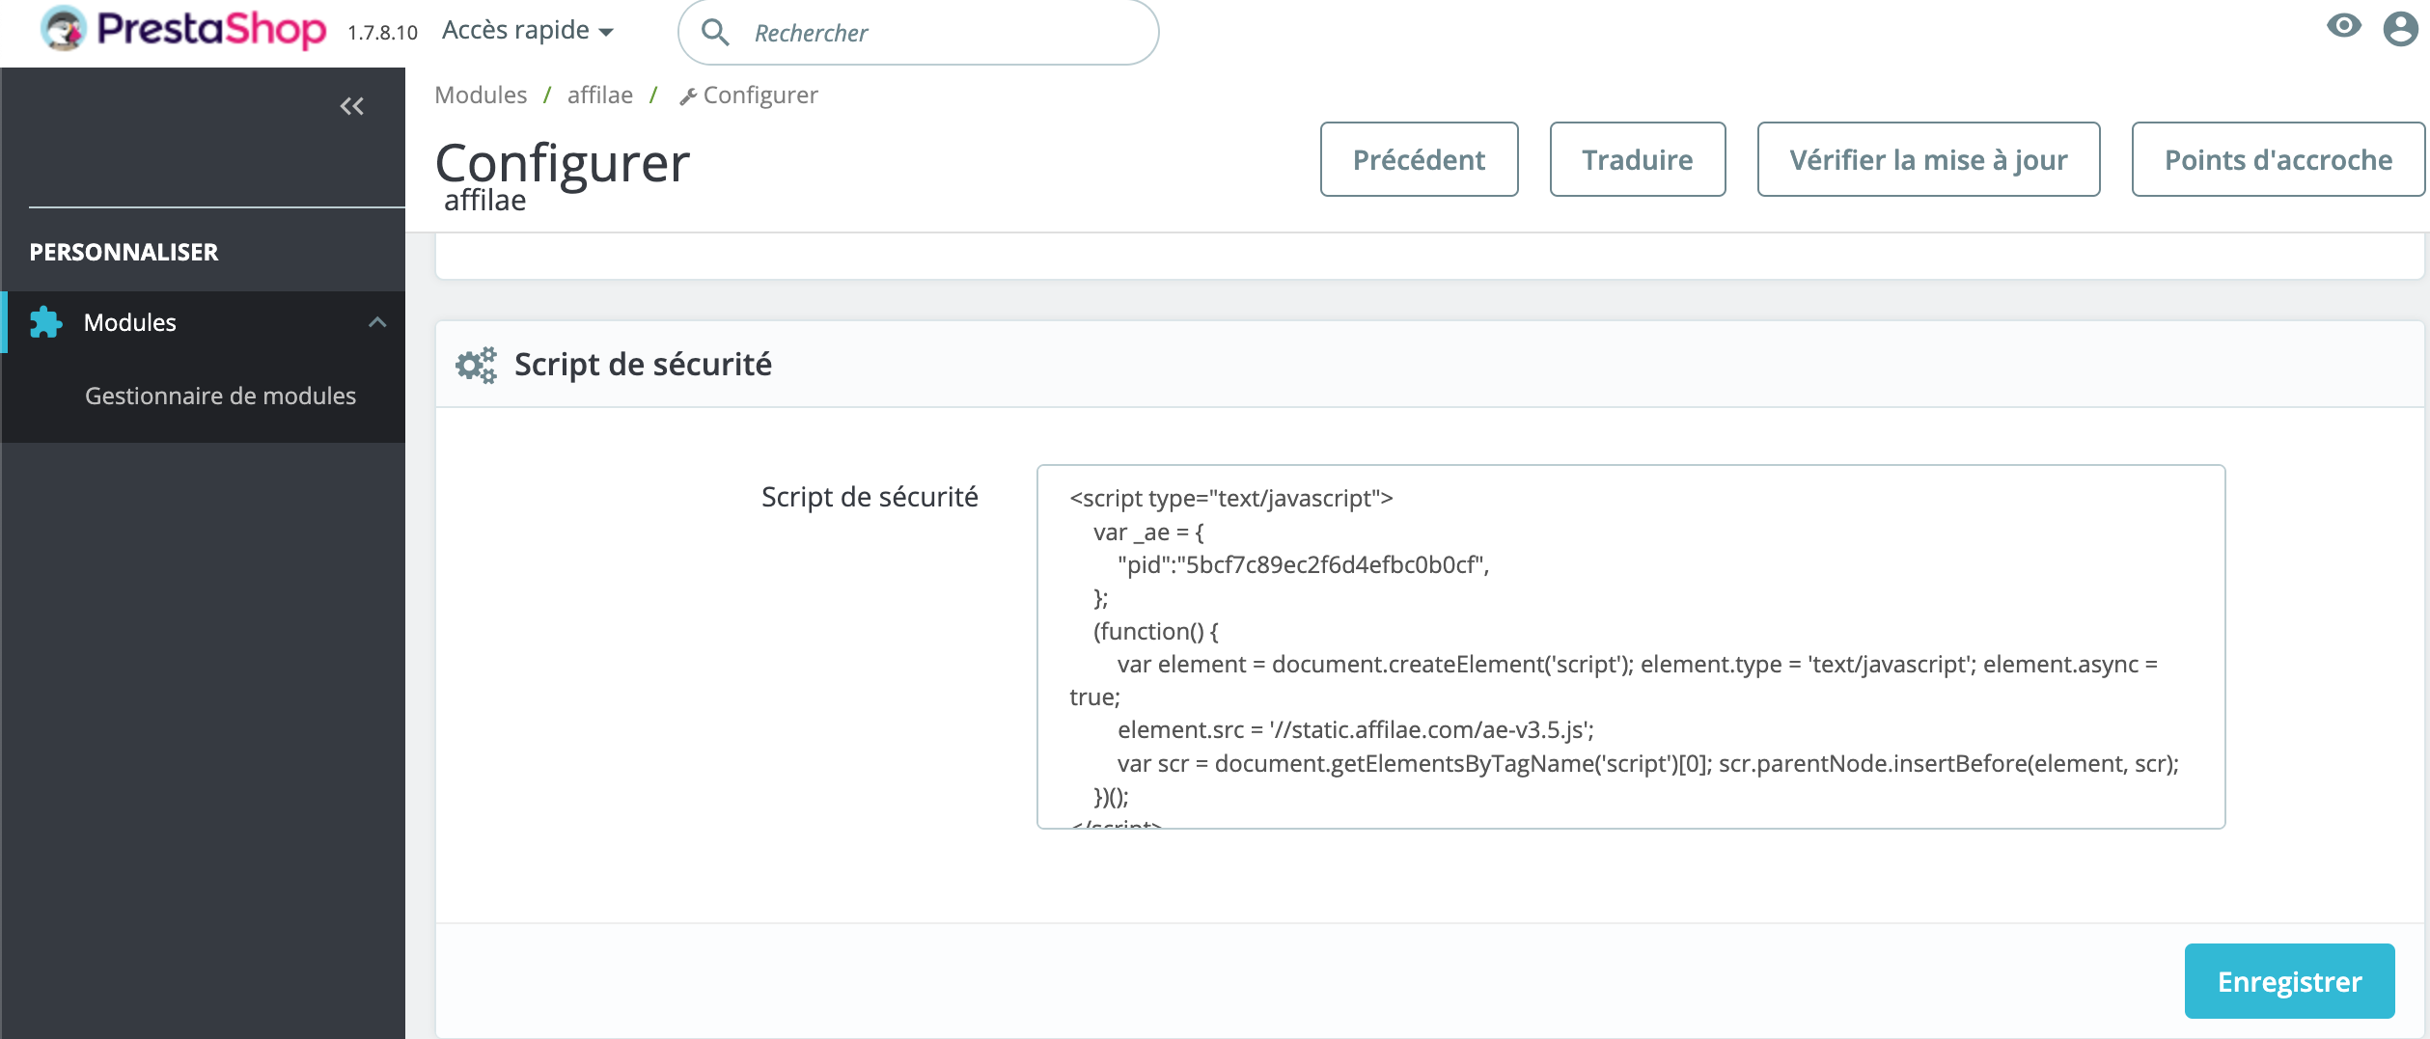Click the affilae breadcrumb link
2430x1039 pixels.
[600, 95]
